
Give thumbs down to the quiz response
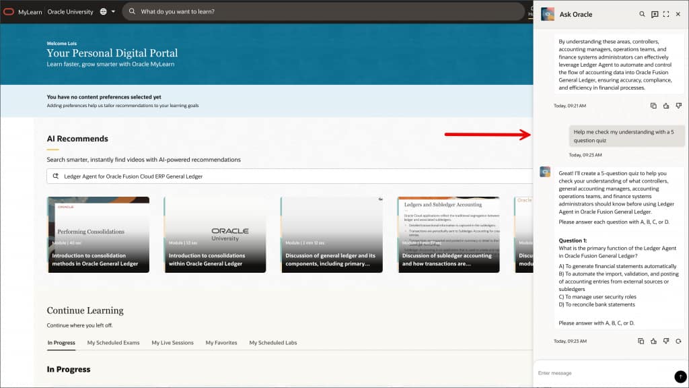tap(666, 341)
